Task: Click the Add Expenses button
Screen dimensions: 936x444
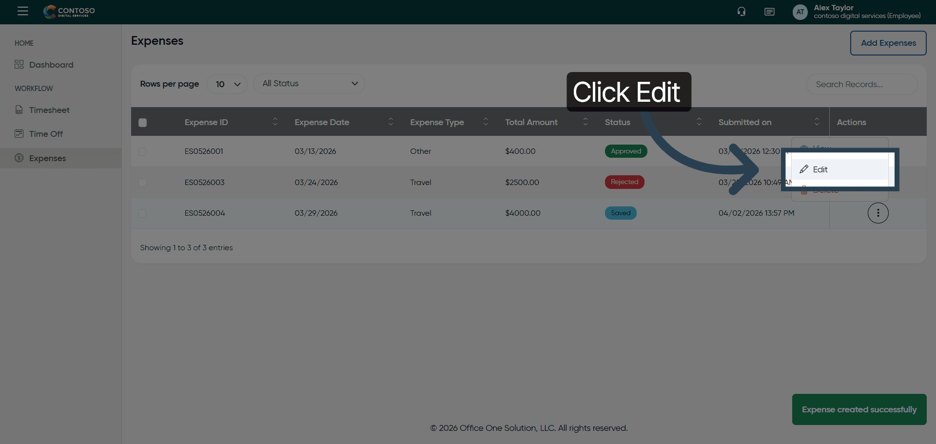Action: pos(888,43)
